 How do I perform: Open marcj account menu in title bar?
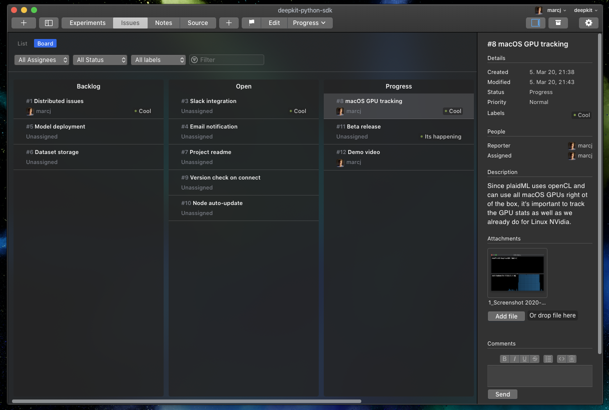tap(550, 10)
